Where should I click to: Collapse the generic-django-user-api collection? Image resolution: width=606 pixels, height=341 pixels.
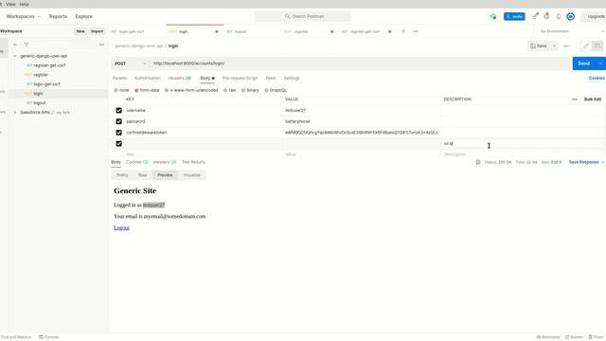[15, 56]
